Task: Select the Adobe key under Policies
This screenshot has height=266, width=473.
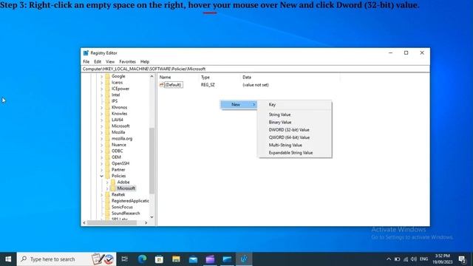Action: (x=123, y=183)
